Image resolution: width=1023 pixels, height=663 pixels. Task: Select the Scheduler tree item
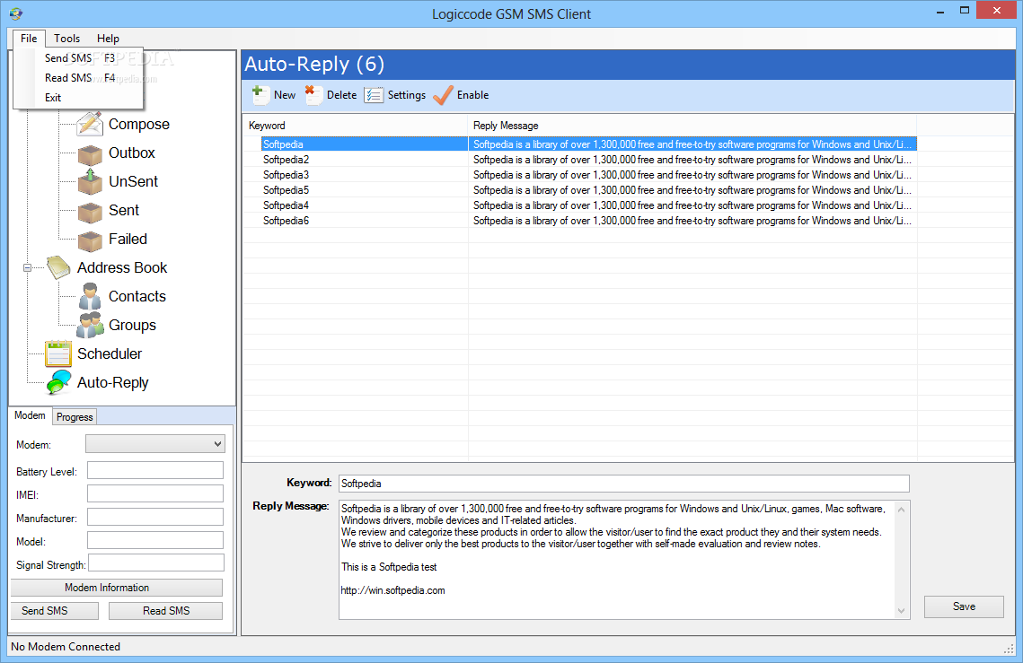[110, 353]
